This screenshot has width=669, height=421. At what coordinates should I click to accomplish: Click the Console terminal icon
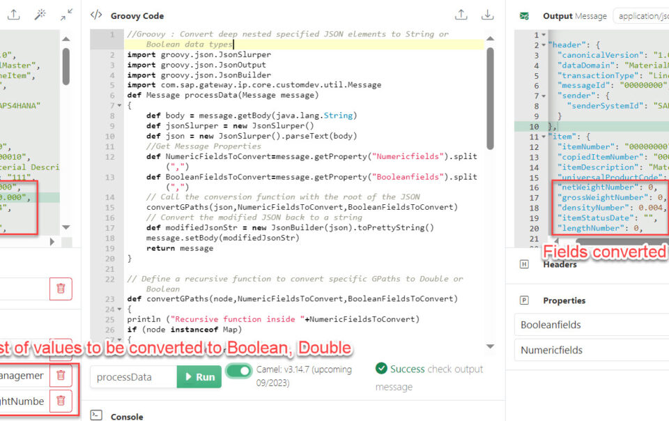pyautogui.click(x=96, y=415)
